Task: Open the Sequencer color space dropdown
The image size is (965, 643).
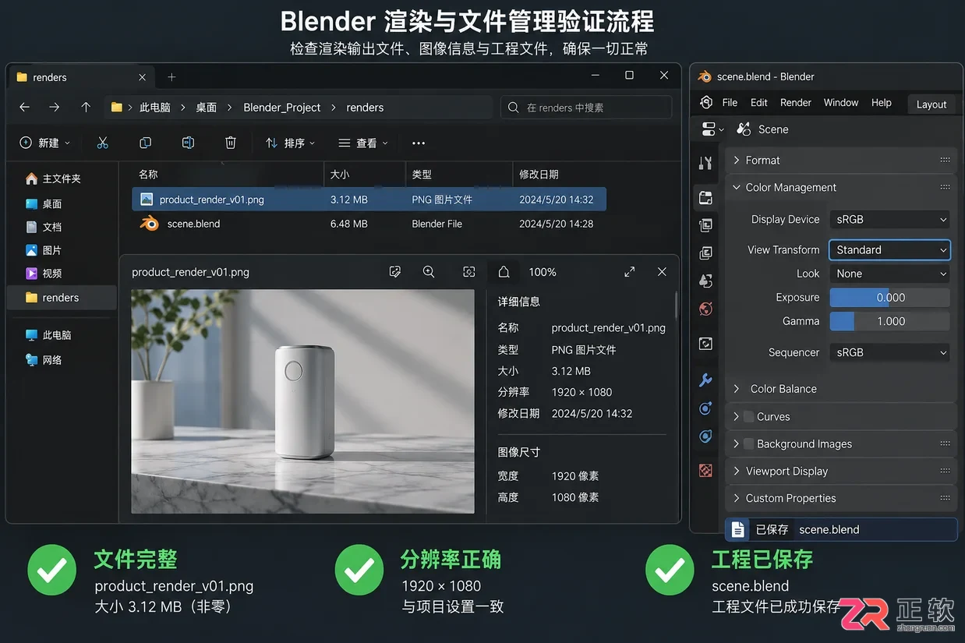Action: 889,352
